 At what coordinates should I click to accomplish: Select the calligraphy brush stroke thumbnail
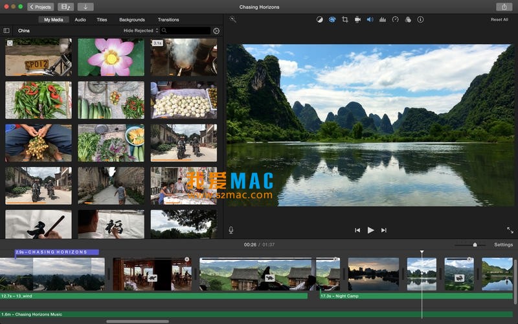(38, 224)
